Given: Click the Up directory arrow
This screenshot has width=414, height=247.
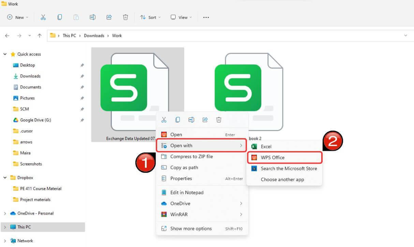Looking at the screenshot, I should pyautogui.click(x=40, y=35).
